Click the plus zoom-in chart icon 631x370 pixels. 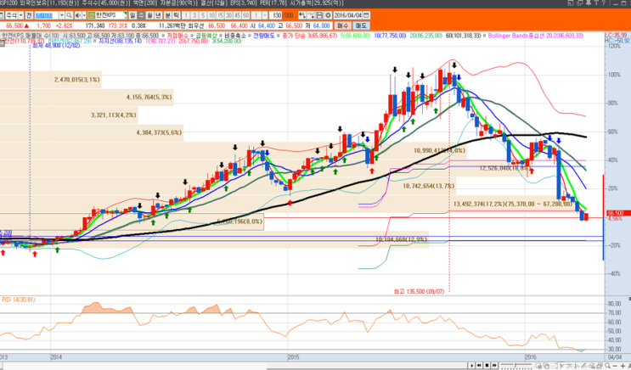click(623, 365)
